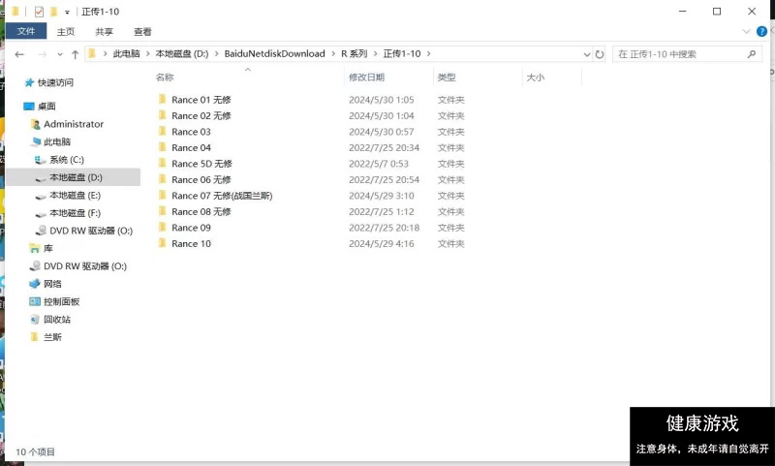Open the 兰斯 folder in sidebar

[52, 337]
